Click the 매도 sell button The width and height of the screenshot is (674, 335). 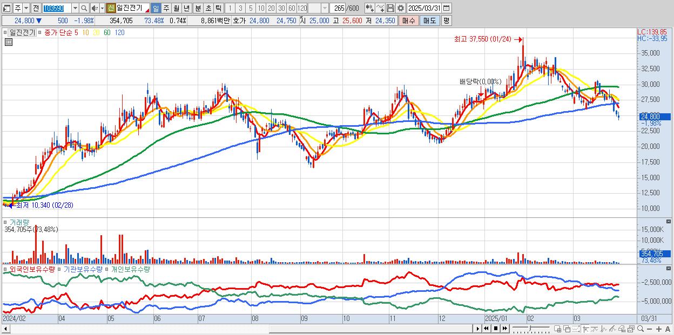click(429, 20)
